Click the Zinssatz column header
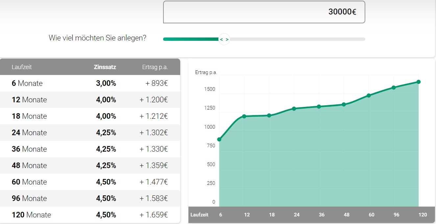This screenshot has height=224, width=436. [x=105, y=67]
